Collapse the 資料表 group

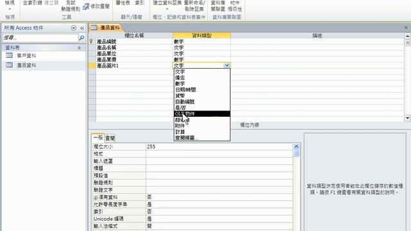click(x=79, y=48)
